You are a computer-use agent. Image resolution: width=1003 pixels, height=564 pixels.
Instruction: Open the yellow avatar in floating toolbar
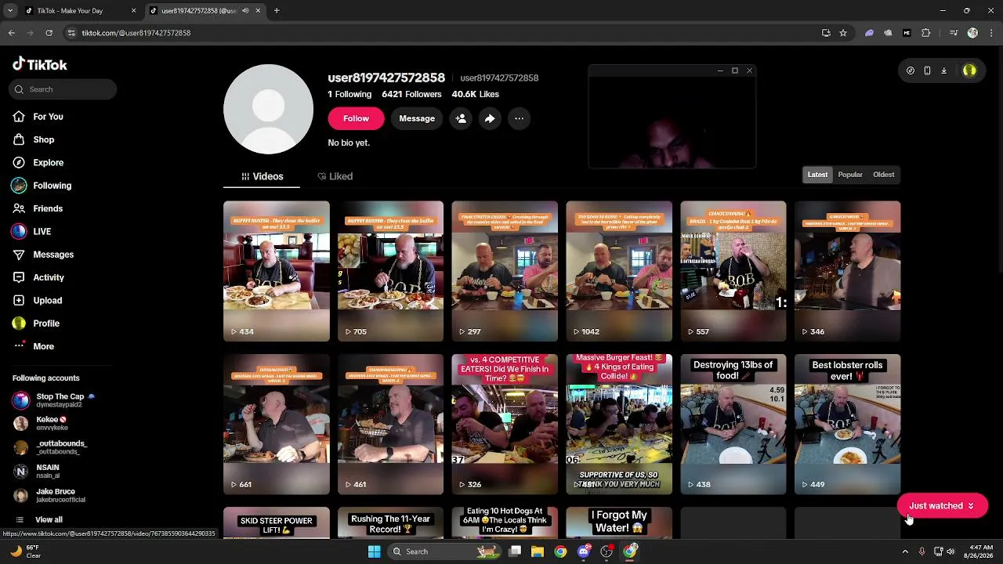[969, 70]
